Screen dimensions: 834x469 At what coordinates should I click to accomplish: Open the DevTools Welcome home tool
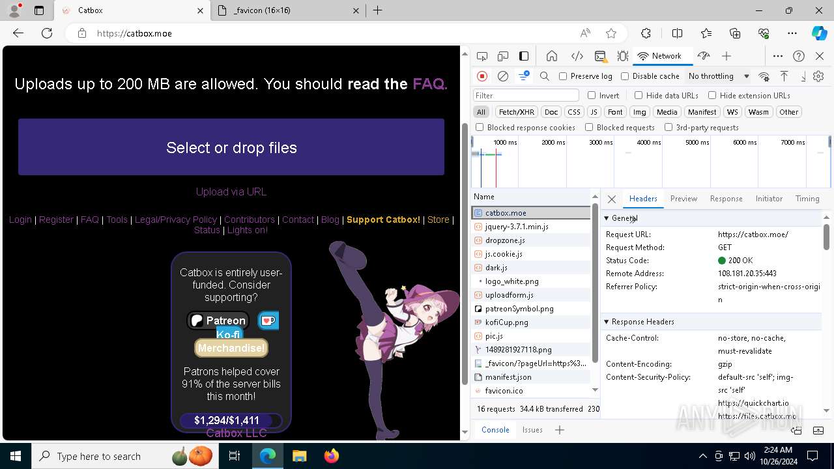point(552,56)
